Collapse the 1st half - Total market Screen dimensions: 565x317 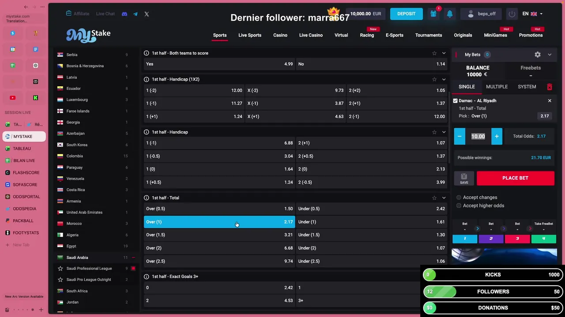click(444, 198)
